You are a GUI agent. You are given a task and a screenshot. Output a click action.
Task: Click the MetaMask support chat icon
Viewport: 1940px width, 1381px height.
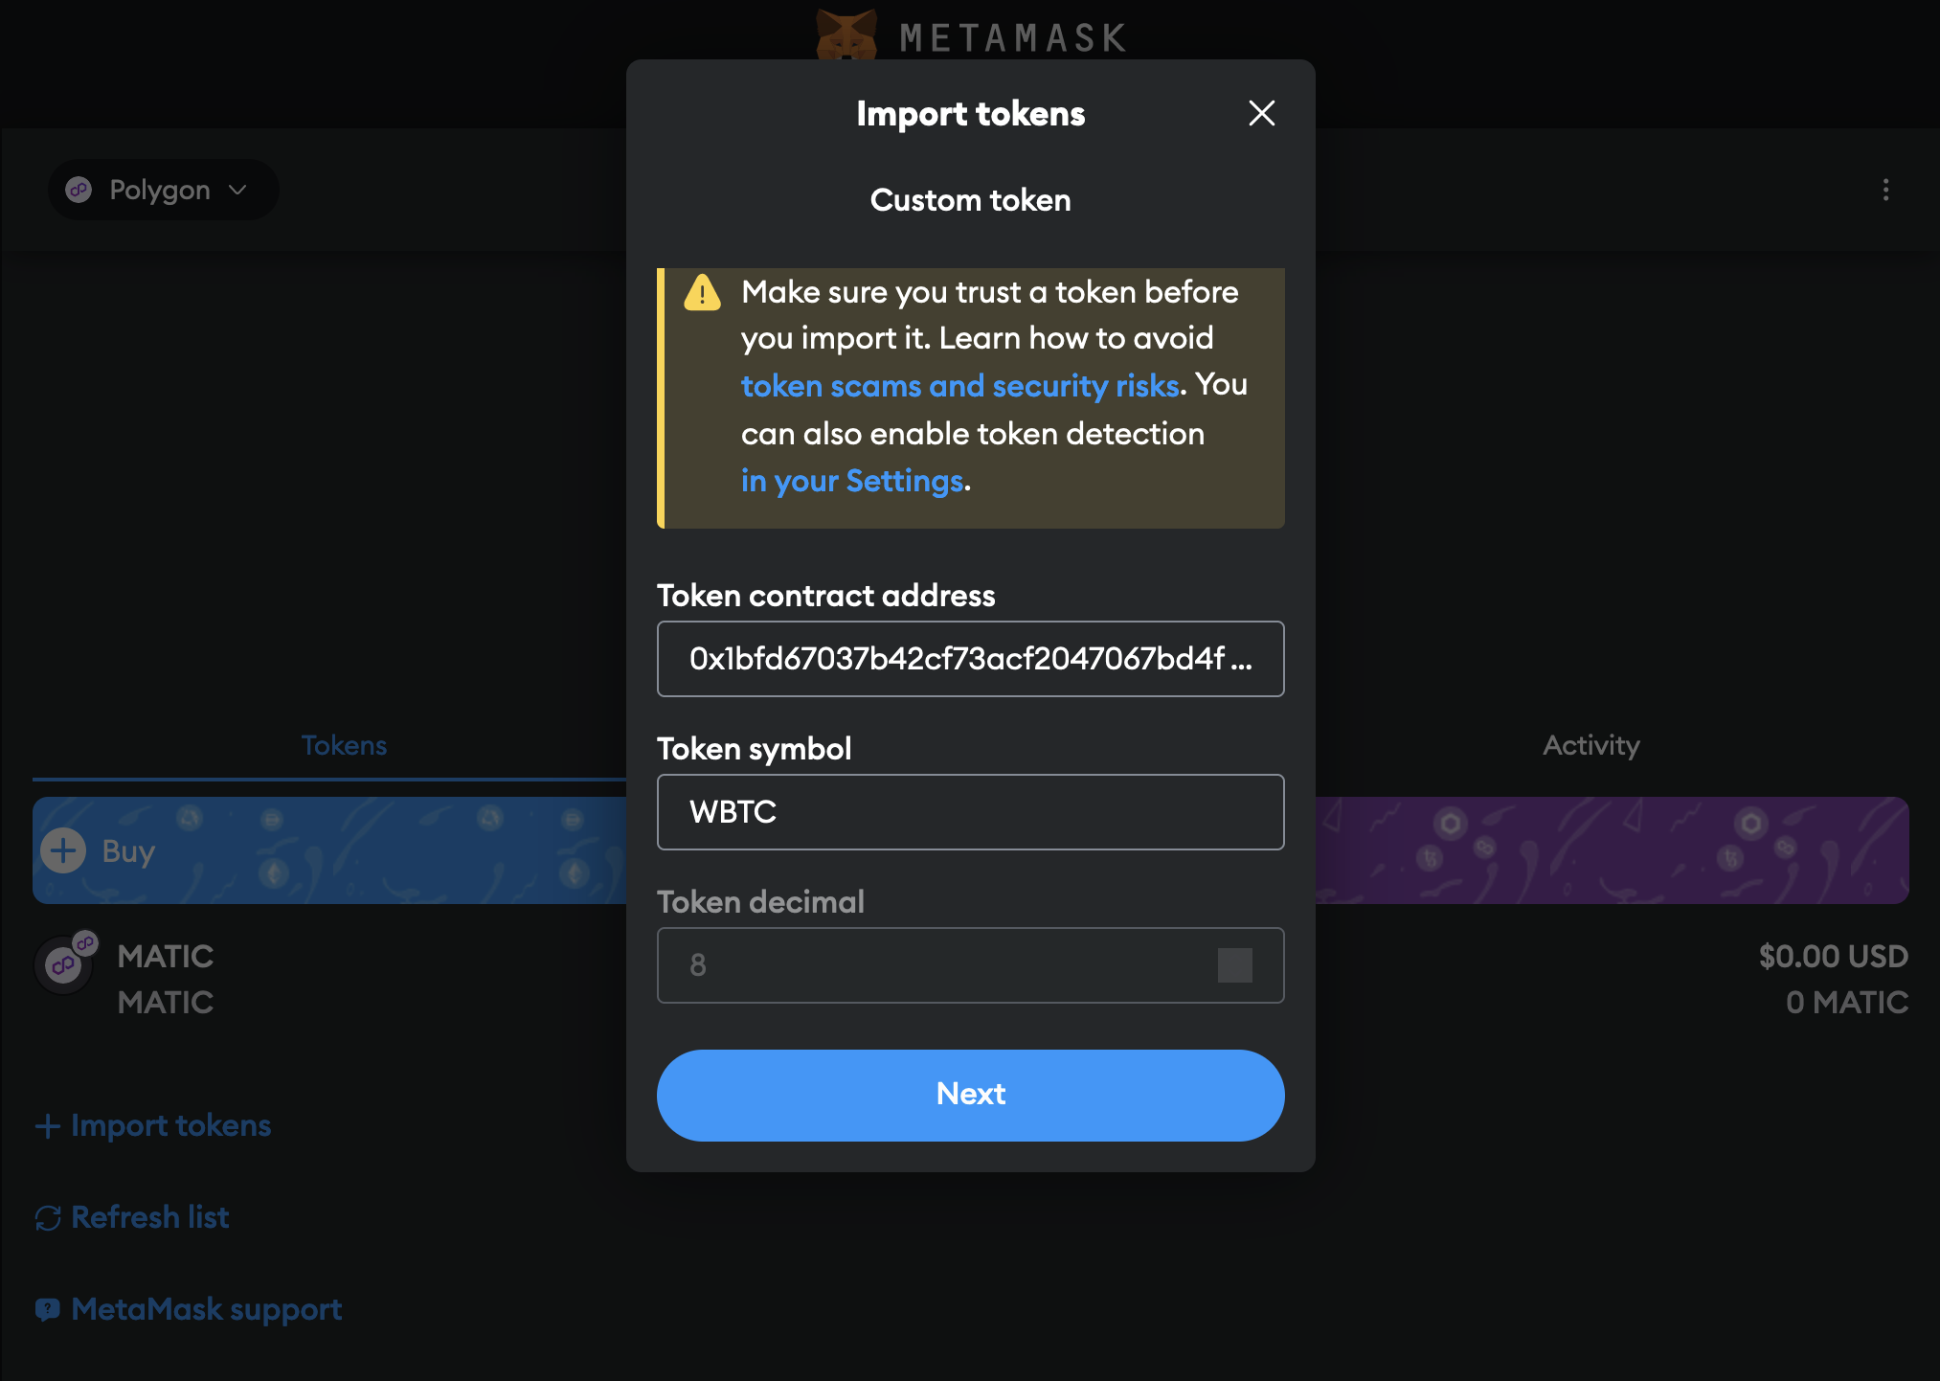pos(48,1309)
